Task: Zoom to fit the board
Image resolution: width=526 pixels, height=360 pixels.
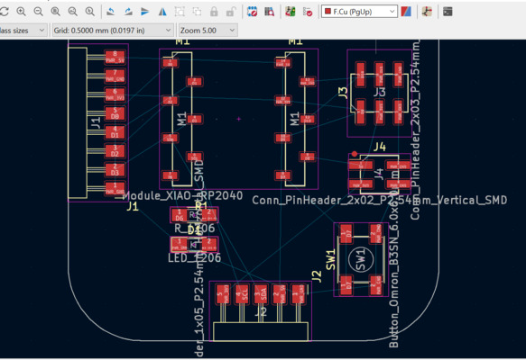Action: click(x=55, y=12)
